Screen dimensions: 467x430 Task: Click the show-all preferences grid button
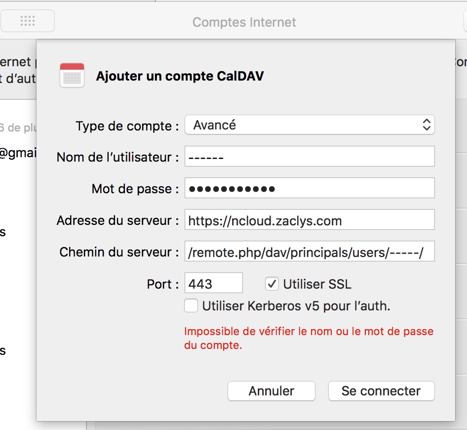(28, 21)
